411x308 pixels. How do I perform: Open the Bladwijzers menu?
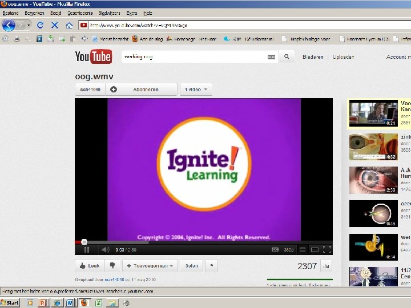109,13
